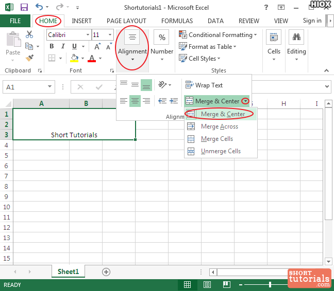Click the Excel Help question mark icon
The height and width of the screenshot is (291, 334).
pyautogui.click(x=266, y=7)
